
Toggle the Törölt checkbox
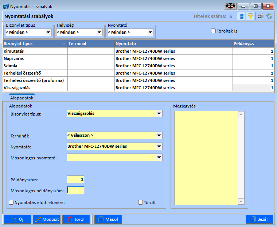(x=141, y=202)
